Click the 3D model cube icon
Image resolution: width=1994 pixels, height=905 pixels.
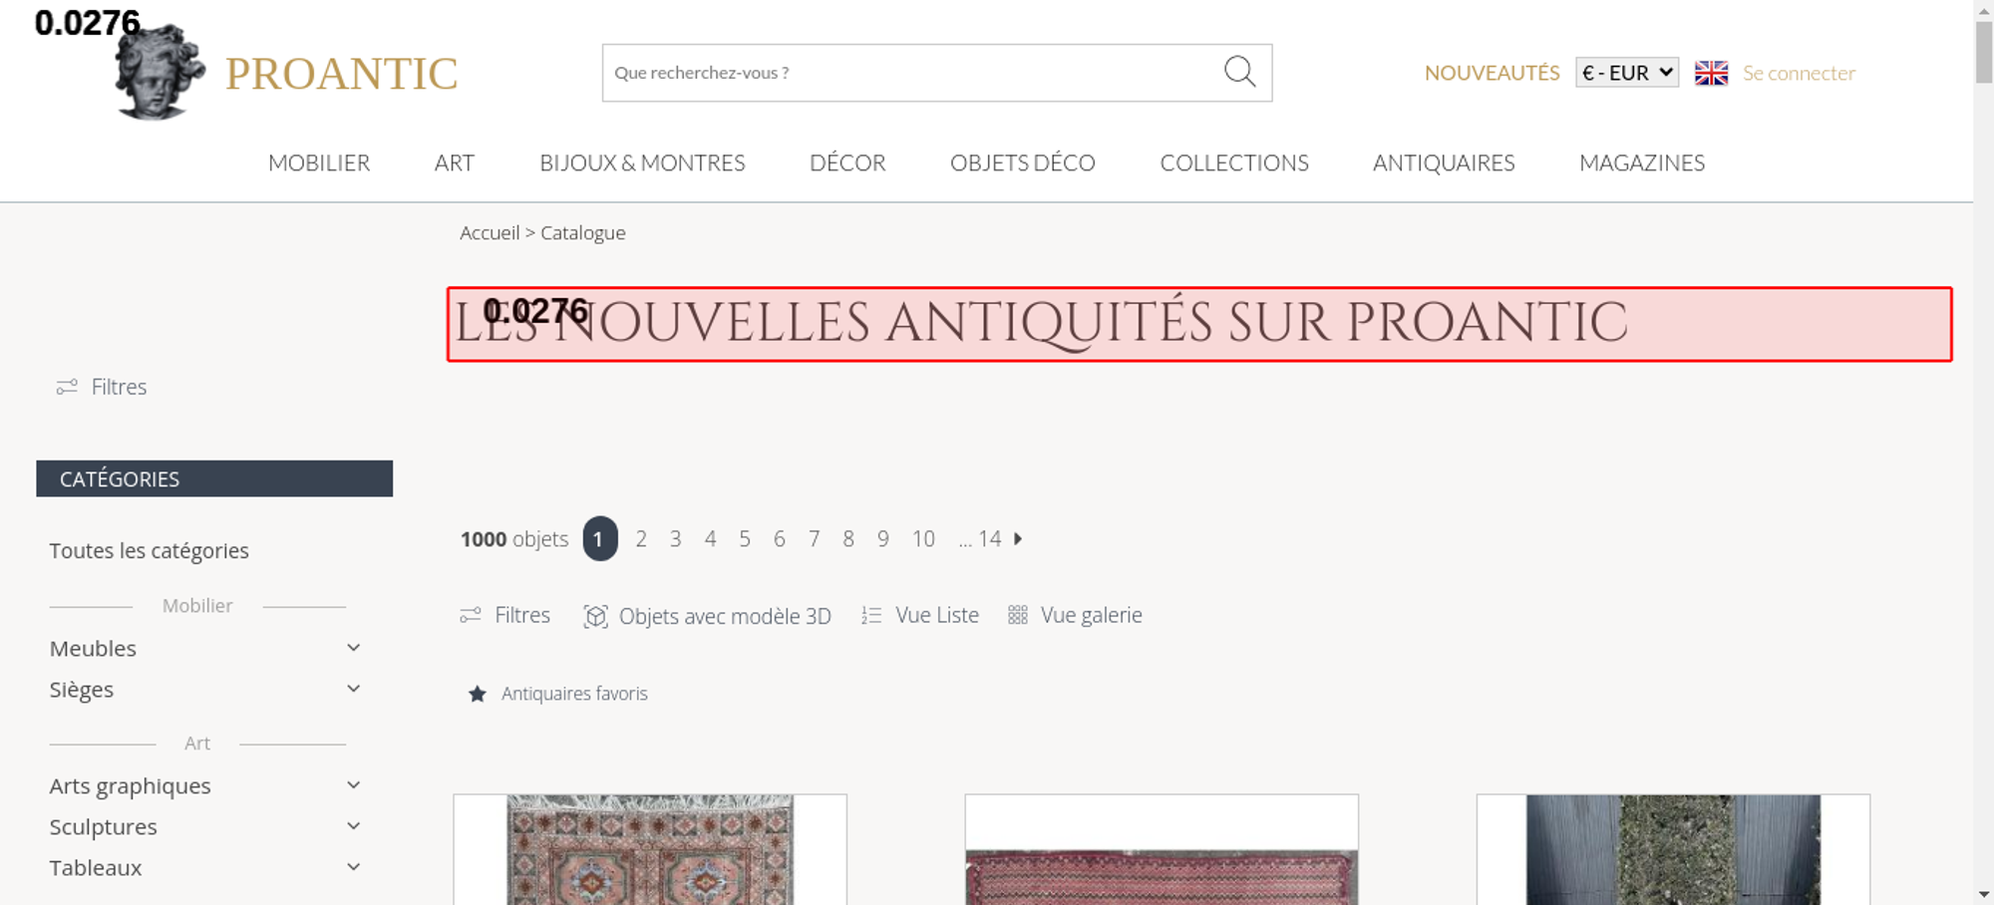coord(595,616)
